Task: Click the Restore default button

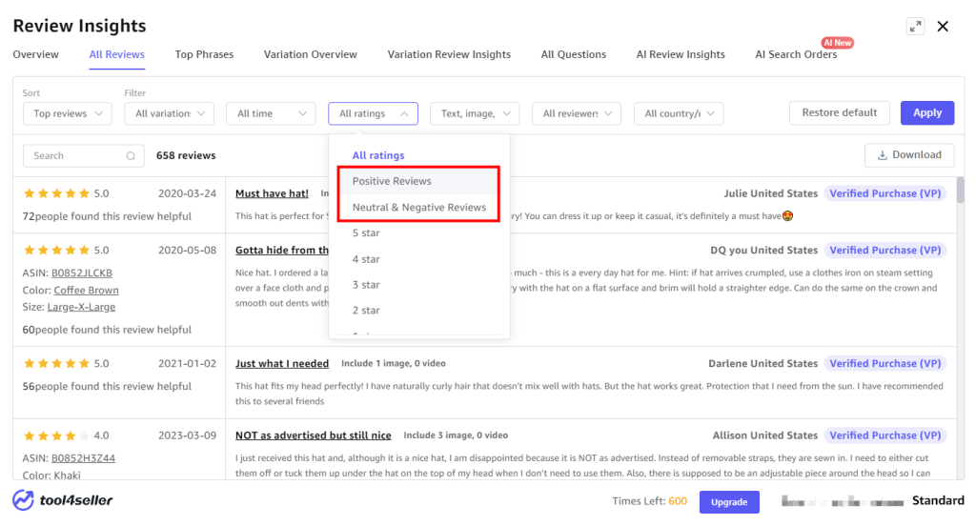Action: point(839,112)
